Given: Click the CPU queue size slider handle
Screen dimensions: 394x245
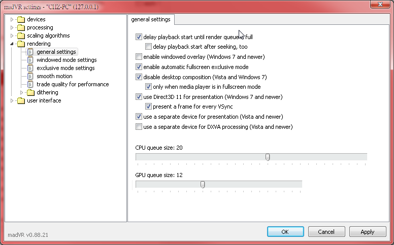Looking at the screenshot, I should tap(268, 157).
